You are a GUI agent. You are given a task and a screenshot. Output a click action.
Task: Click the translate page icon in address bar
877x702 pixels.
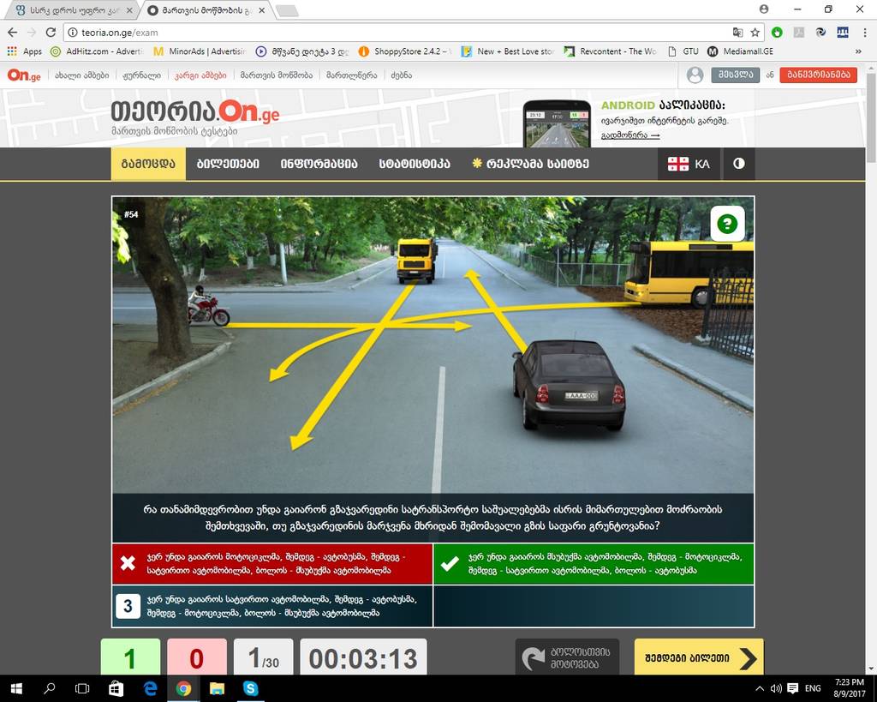point(737,33)
